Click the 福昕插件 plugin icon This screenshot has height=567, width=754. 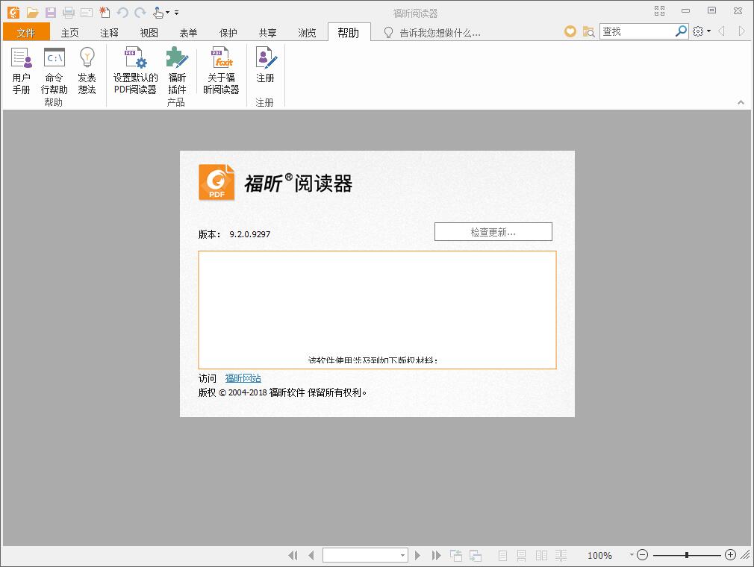[177, 71]
